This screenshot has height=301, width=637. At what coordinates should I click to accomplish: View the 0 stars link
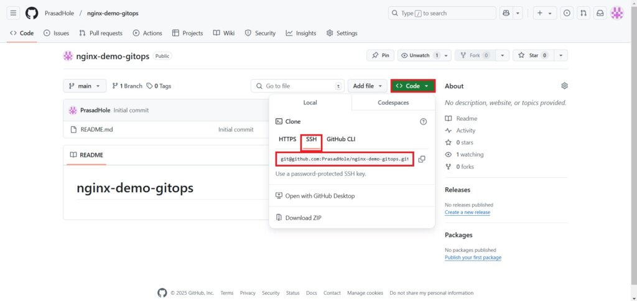tap(459, 142)
